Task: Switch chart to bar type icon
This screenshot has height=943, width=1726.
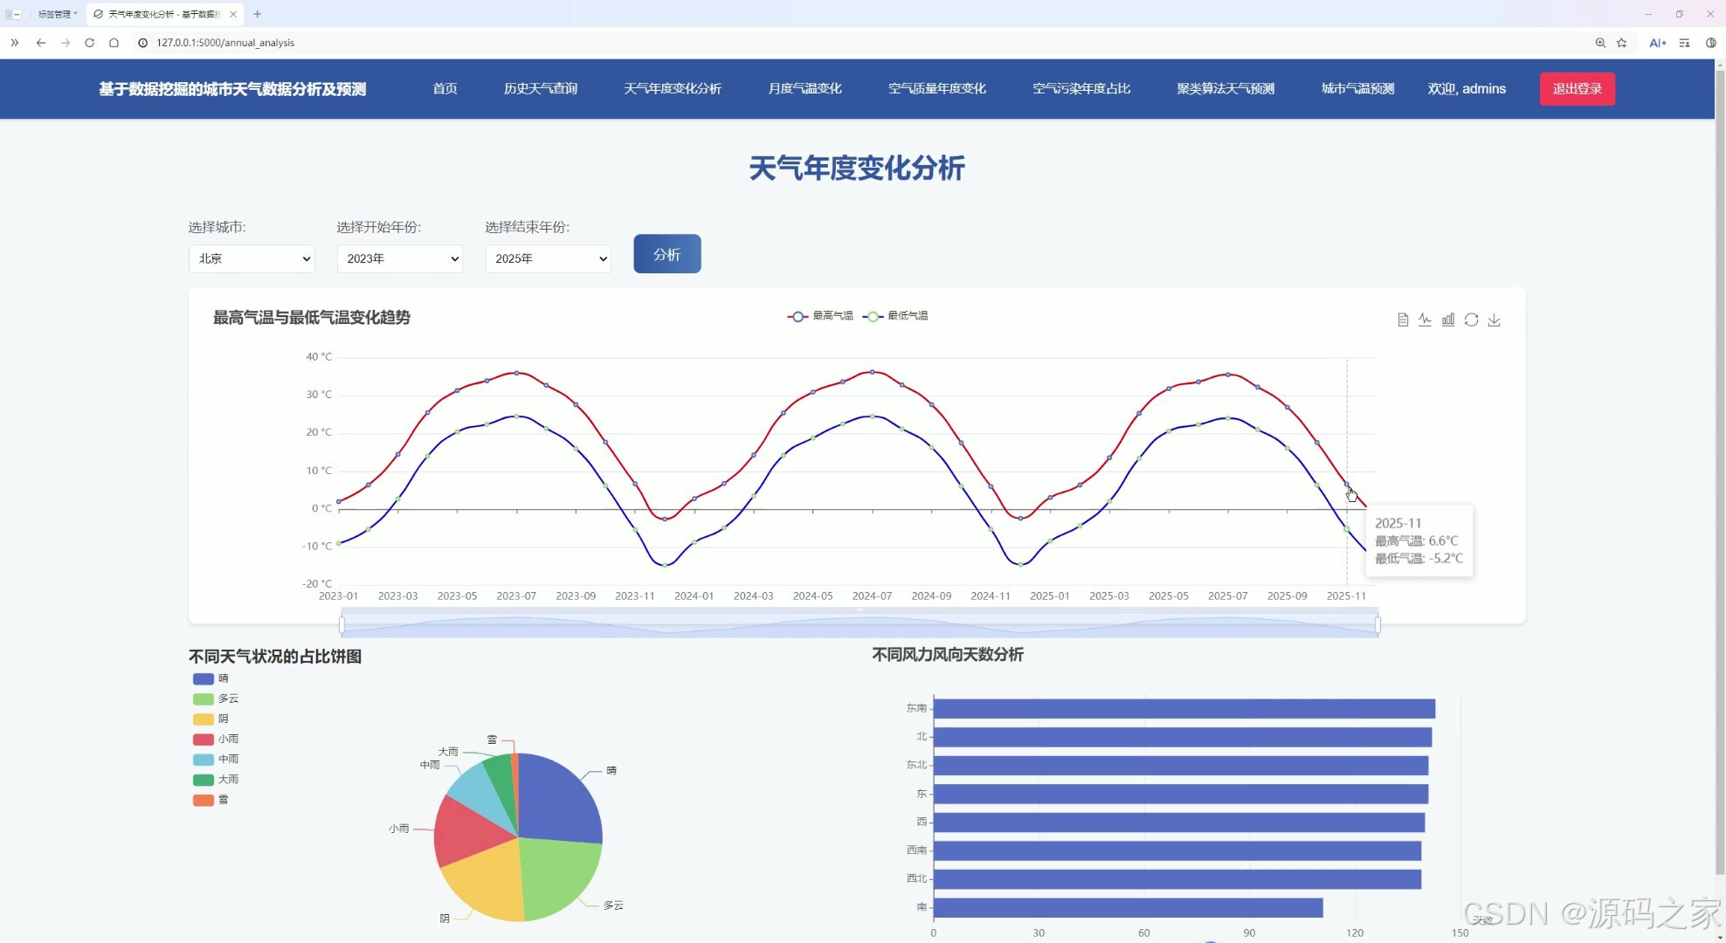Action: point(1448,320)
